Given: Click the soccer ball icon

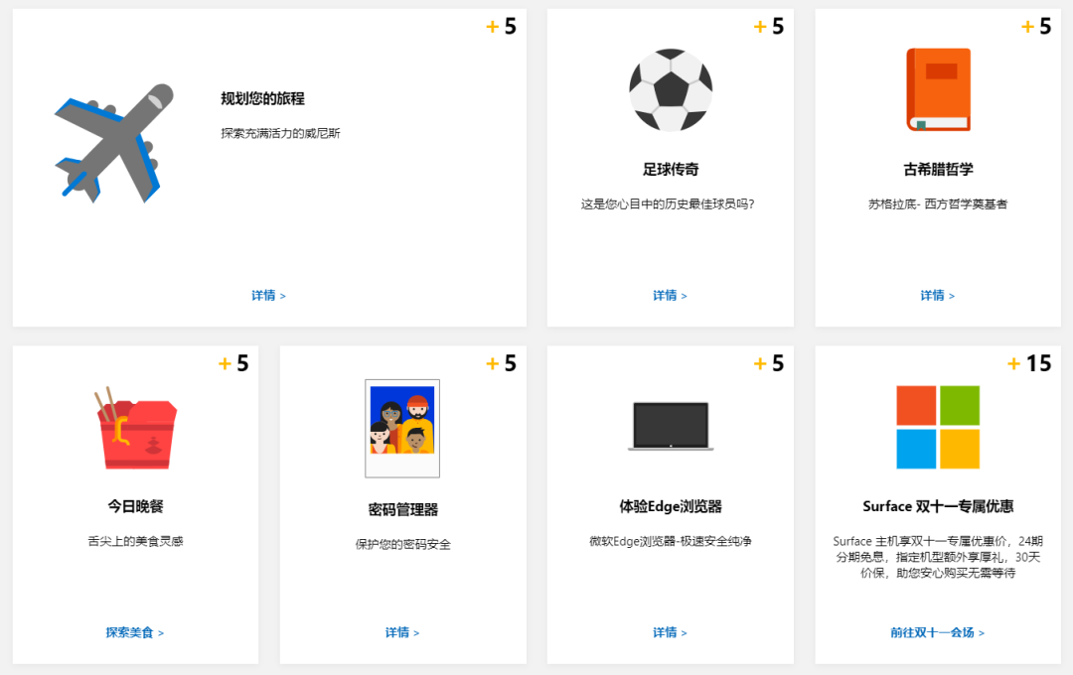Looking at the screenshot, I should click(x=671, y=89).
